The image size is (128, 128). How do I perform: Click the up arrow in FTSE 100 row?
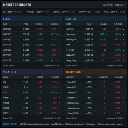[x=123, y=50]
